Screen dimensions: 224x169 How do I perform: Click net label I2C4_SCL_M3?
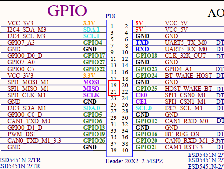27,36
